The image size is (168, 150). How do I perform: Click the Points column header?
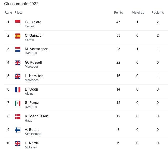point(118,13)
